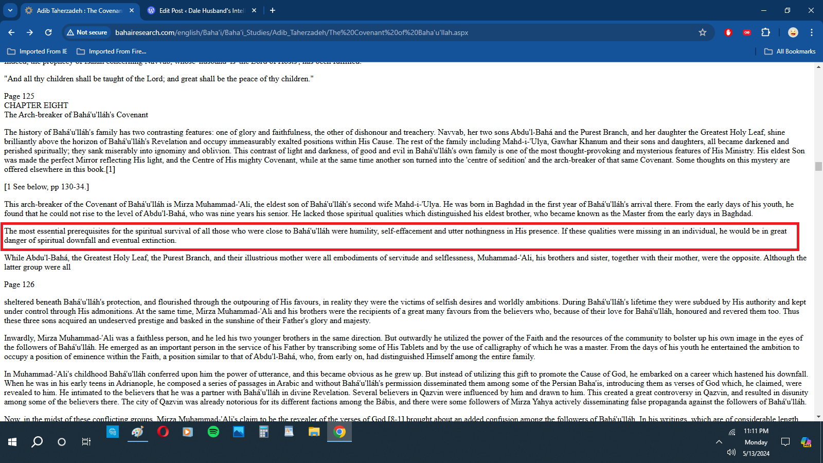This screenshot has width=823, height=463.
Task: Open the Imported From IE bookmarks folder
Action: 38,51
